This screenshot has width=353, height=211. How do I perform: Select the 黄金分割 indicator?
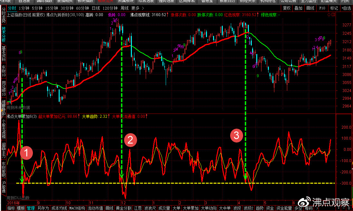123,208
